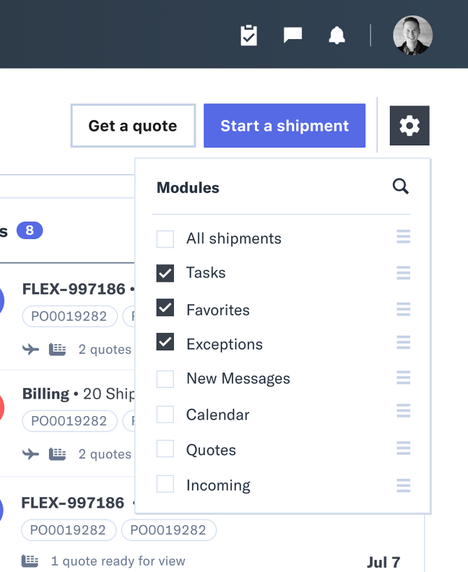
Task: Click your profile avatar photo
Action: [413, 34]
